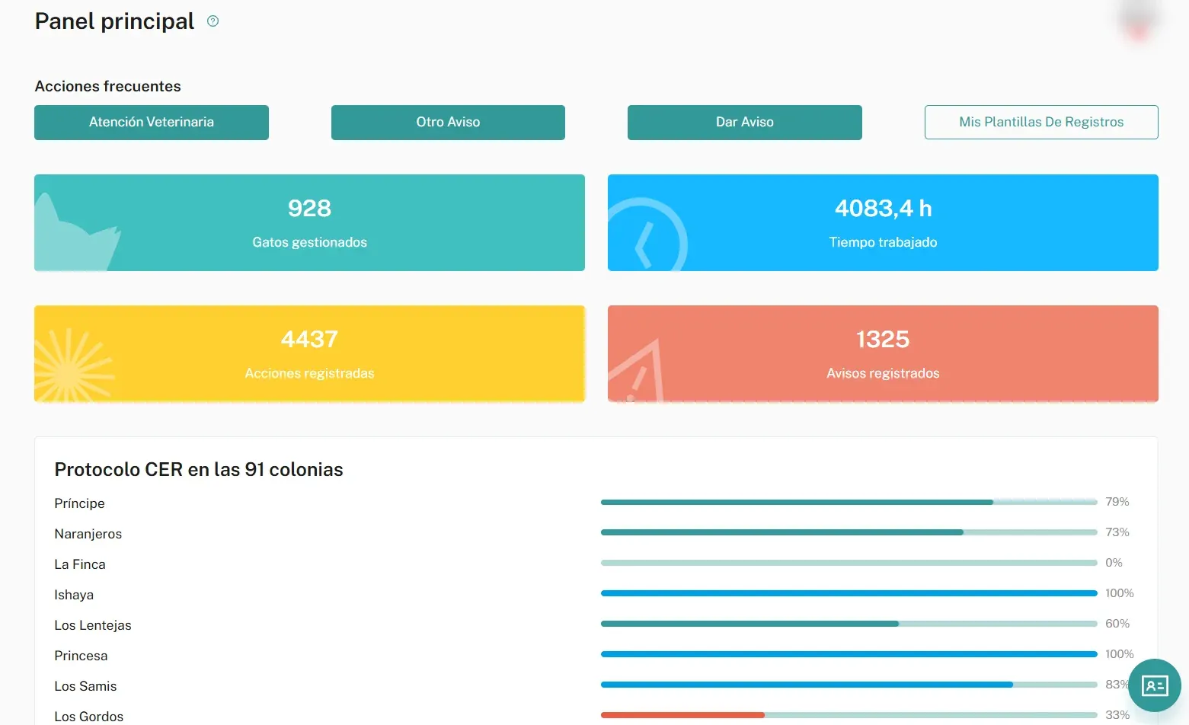Click the Príncipe progress bar
The height and width of the screenshot is (725, 1189).
coord(849,502)
